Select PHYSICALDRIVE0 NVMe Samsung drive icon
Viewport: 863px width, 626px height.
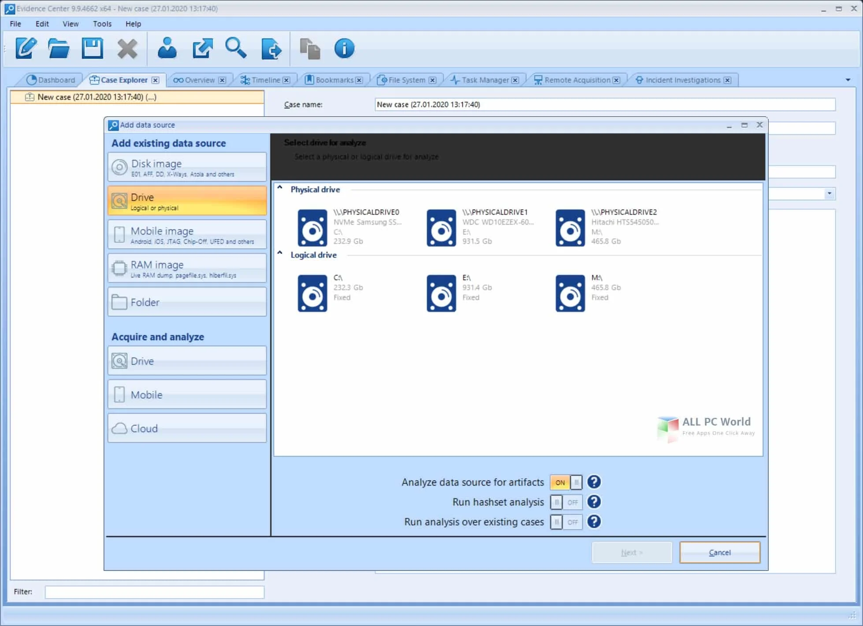[312, 228]
